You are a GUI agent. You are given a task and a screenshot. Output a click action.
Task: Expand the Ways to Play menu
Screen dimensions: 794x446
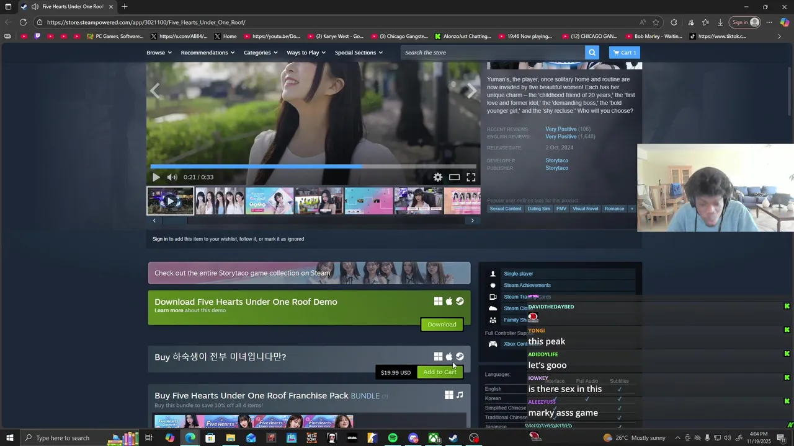[x=306, y=53]
